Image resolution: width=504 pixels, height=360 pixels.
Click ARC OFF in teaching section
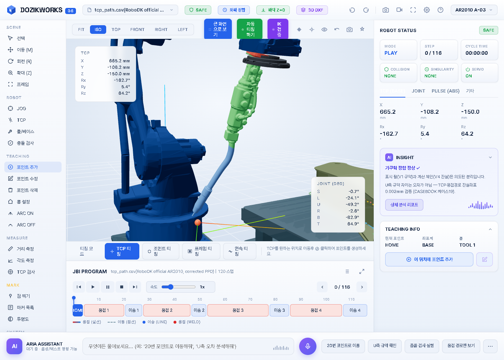click(33, 225)
